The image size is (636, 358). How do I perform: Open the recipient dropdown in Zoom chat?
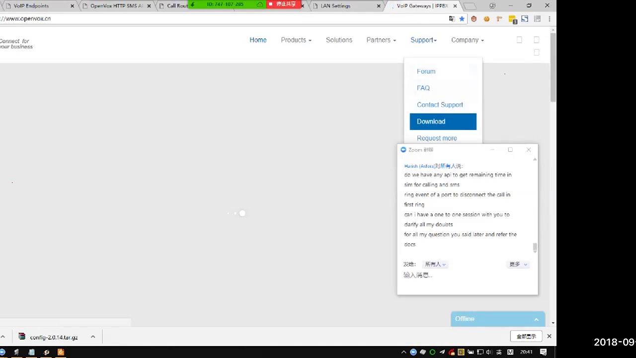pyautogui.click(x=435, y=265)
